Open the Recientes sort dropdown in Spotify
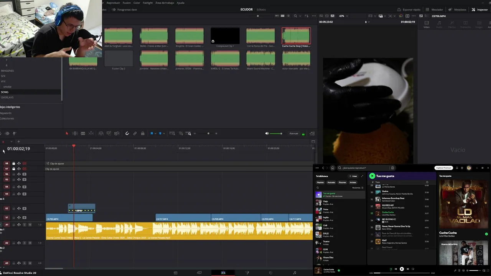 pyautogui.click(x=358, y=188)
